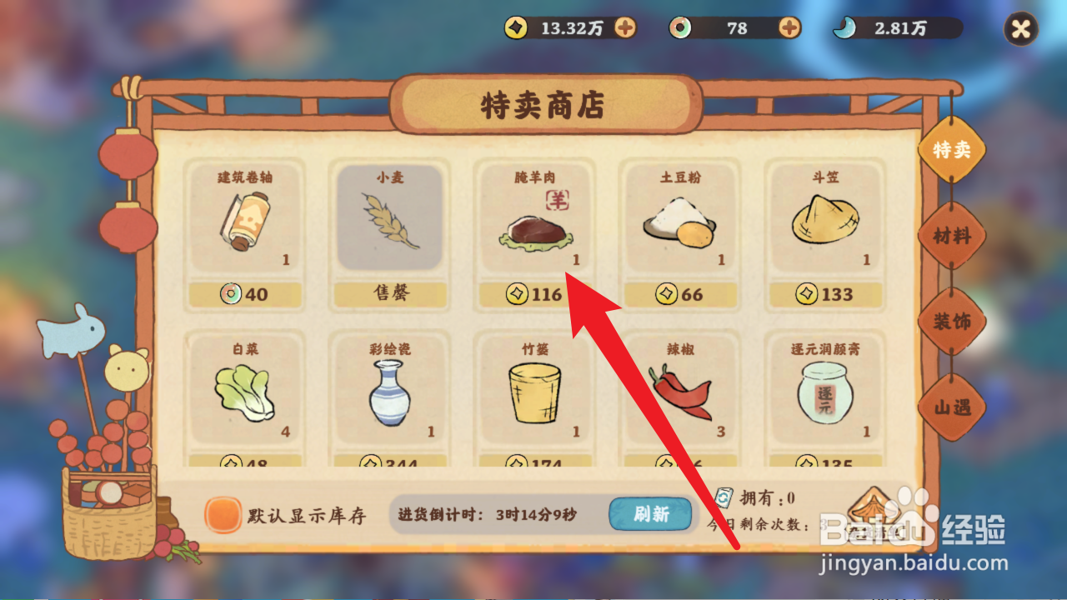Choose the 竹篓 bamboo basket item
Screen dimensions: 1067x600
click(x=534, y=390)
